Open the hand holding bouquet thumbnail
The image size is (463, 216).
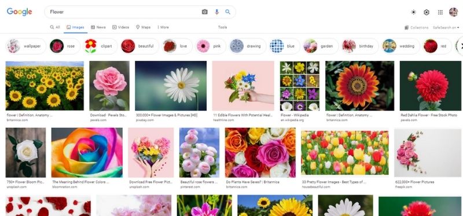(x=243, y=86)
